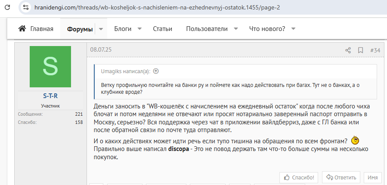Share post #34 via share icon
387x185 pixels.
(x=348, y=50)
